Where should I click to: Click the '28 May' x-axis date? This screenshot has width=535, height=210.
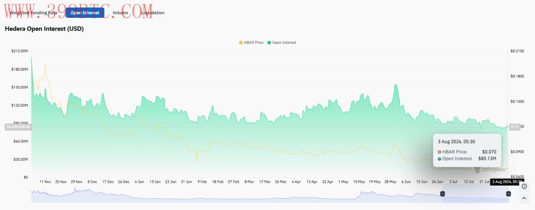(390, 182)
